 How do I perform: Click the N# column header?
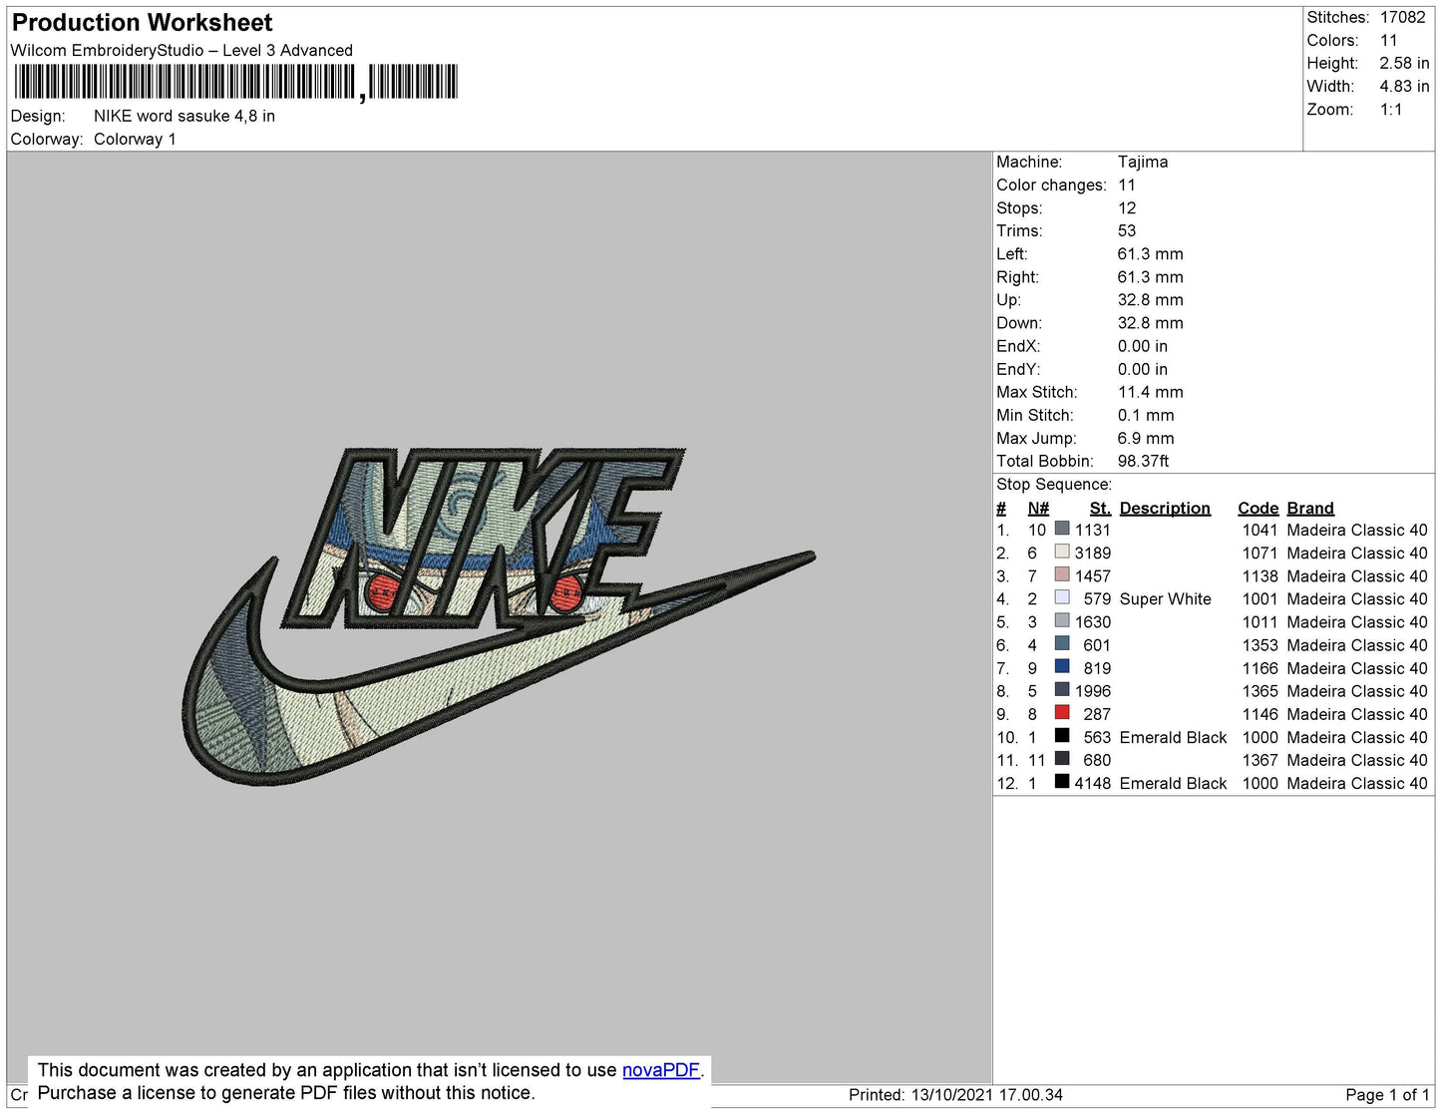pyautogui.click(x=1038, y=508)
